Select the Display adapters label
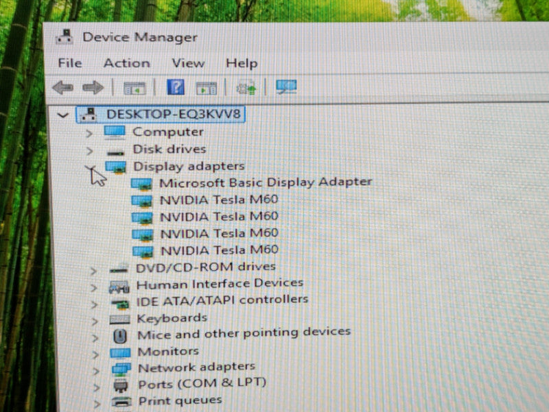The width and height of the screenshot is (549, 412). click(x=189, y=167)
